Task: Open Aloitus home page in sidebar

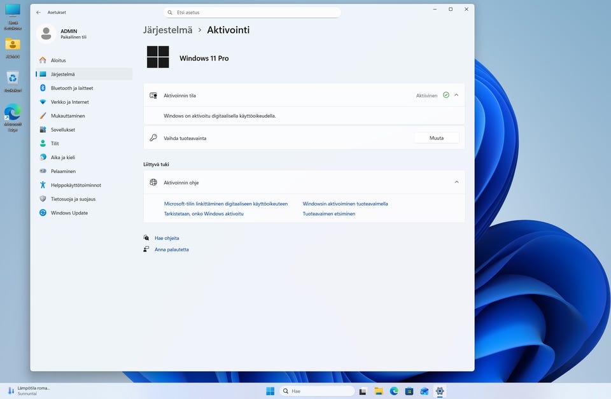Action: 84,60
